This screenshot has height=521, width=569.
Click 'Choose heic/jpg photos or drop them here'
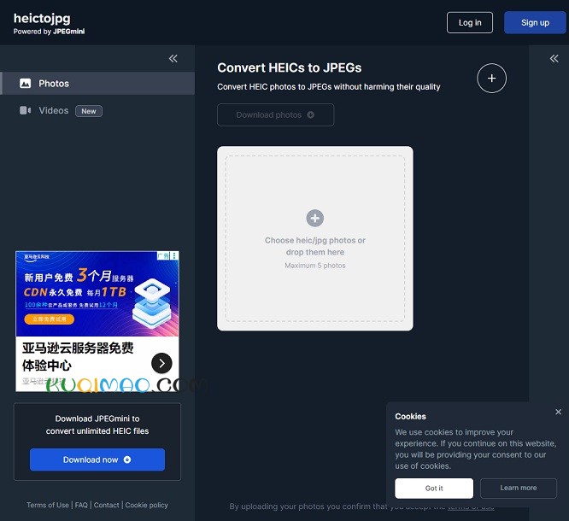point(314,246)
